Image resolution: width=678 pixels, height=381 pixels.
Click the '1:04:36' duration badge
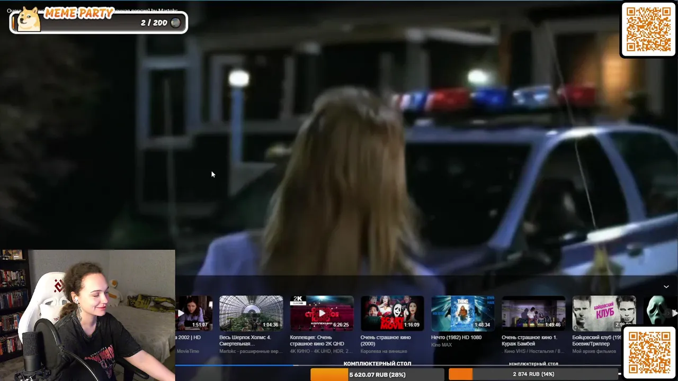click(270, 325)
